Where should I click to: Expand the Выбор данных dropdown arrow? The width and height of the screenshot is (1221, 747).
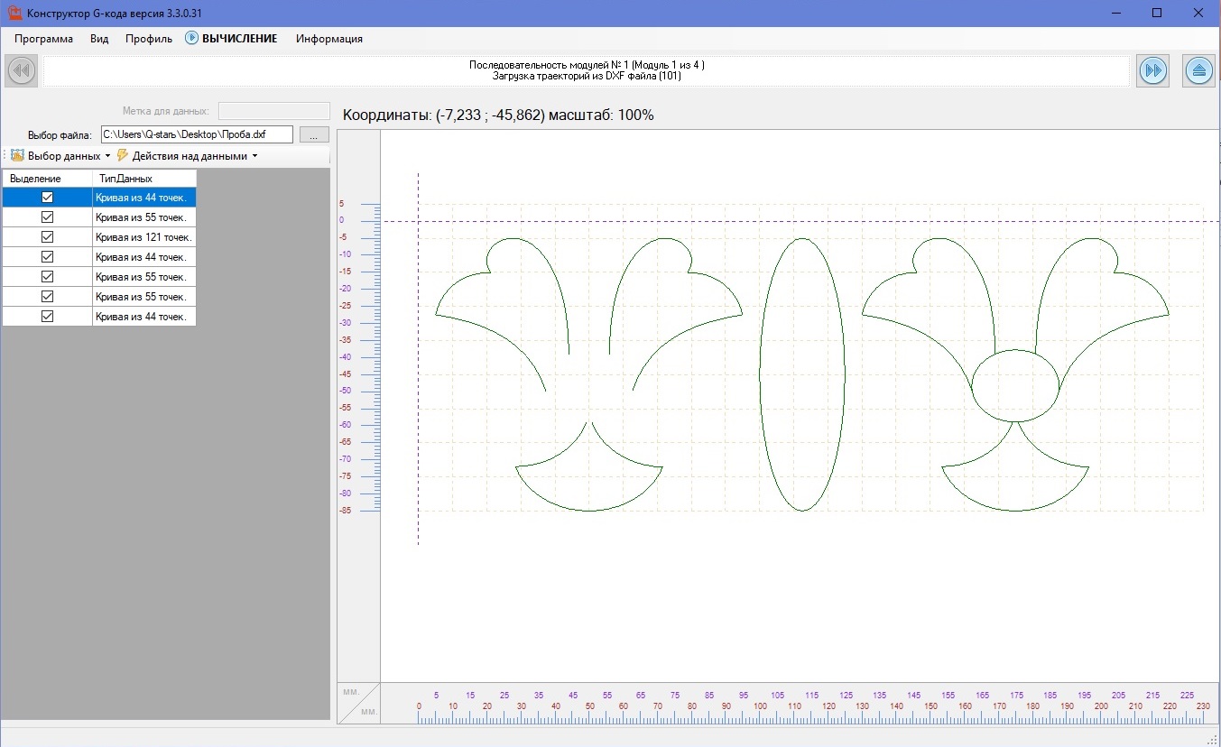point(107,156)
